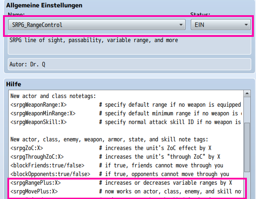This screenshot has width=256, height=199.
Task: Click the <srpgMovePlus:X> help line
Action: (x=126, y=191)
